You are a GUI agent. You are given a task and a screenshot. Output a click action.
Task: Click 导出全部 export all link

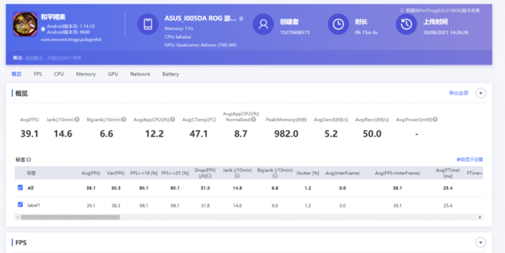459,93
